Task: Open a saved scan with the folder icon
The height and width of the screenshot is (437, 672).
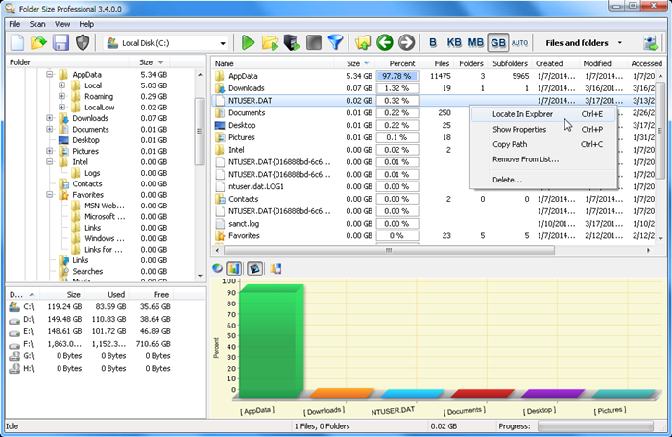Action: (38, 43)
